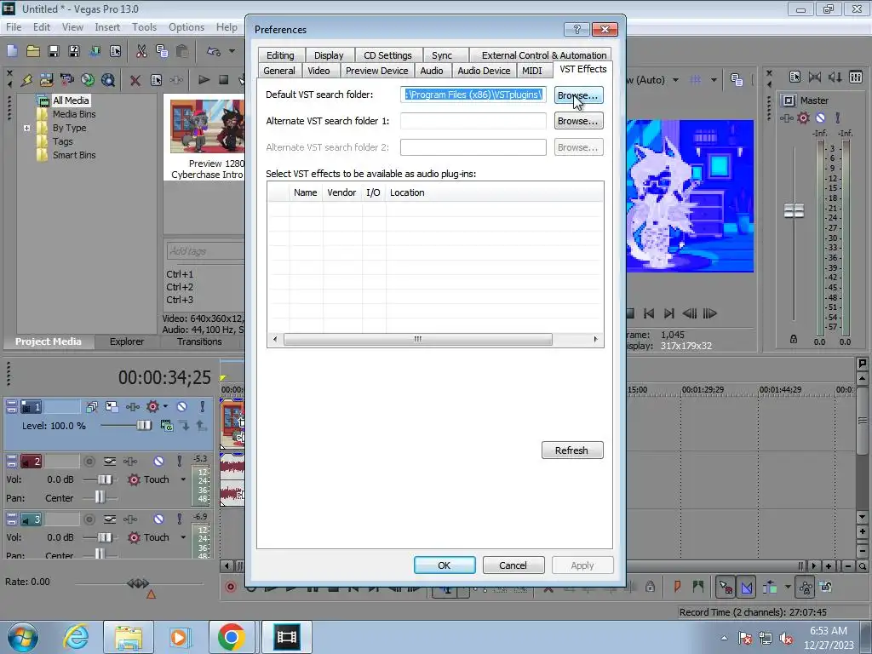Open Chrome from the taskbar
This screenshot has height=654, width=872.
(x=232, y=637)
